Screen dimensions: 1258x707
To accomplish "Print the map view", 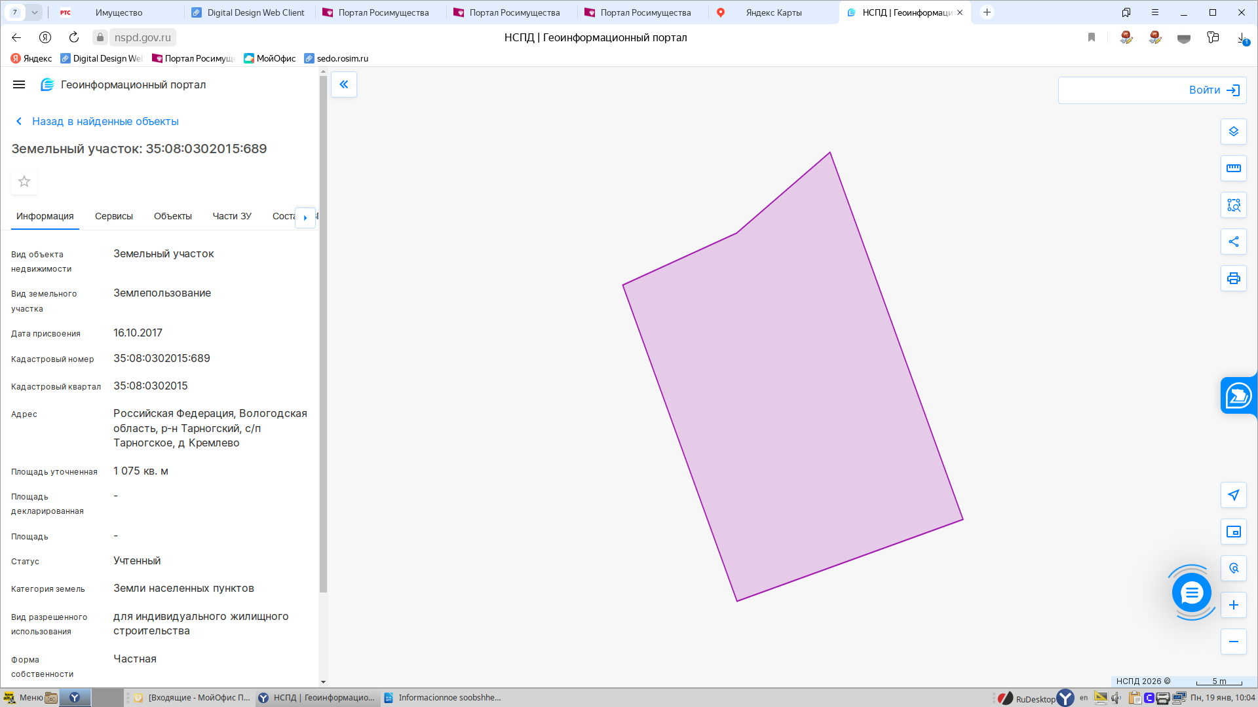I will [x=1233, y=278].
